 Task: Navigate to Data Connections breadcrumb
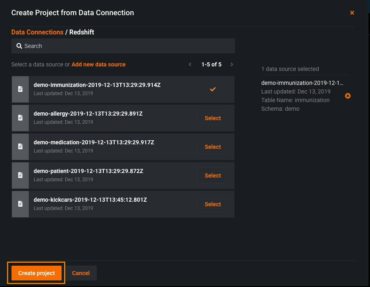click(x=37, y=32)
